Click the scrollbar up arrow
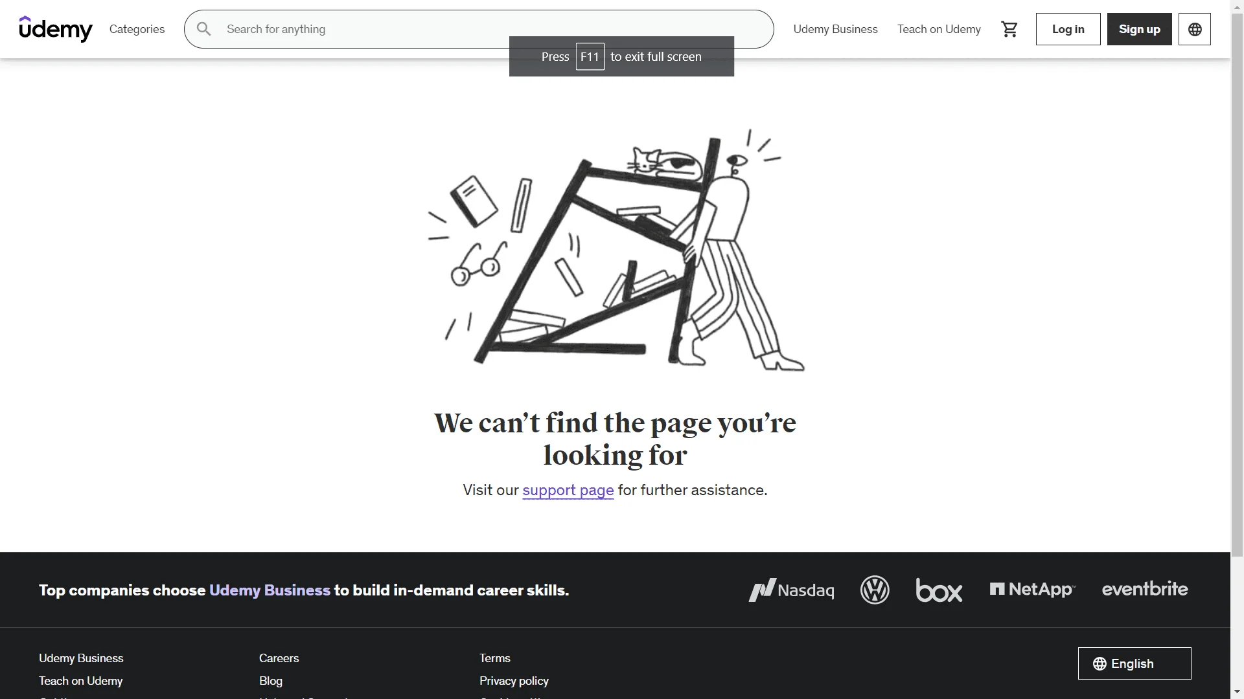Image resolution: width=1244 pixels, height=699 pixels. [1238, 6]
